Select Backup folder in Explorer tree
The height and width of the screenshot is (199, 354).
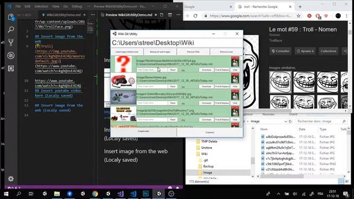tap(208, 166)
